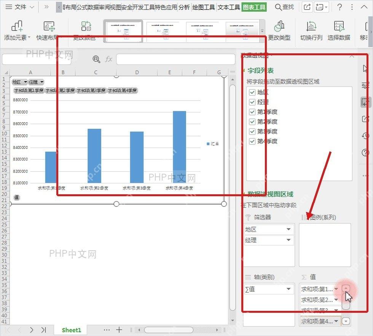
Task: Select the third chart style thumbnail
Action: (x=202, y=31)
